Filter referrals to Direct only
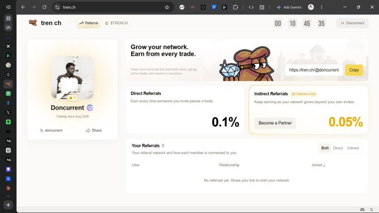This screenshot has width=379, height=213. pos(338,148)
